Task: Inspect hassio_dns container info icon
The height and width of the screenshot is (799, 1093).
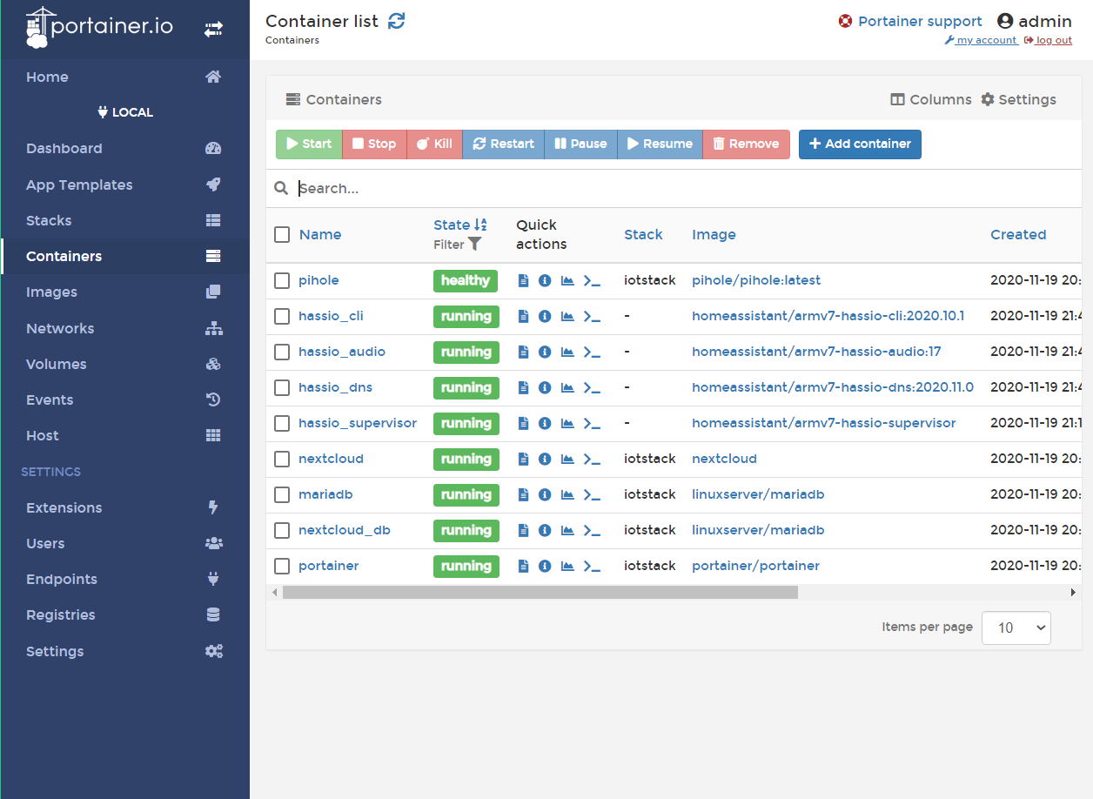Action: (545, 387)
